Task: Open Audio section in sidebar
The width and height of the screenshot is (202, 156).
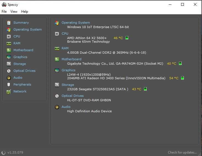Action: (18, 78)
